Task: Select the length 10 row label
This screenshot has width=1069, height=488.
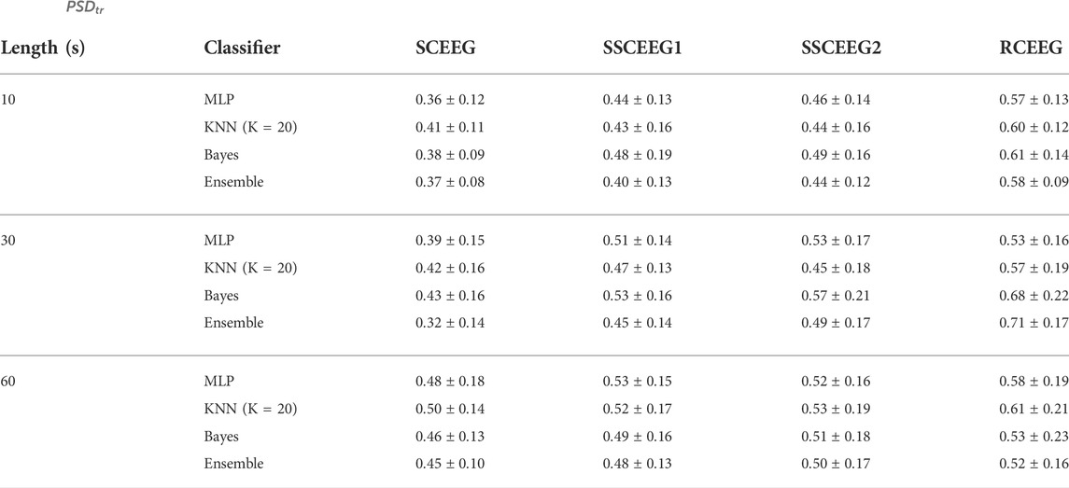Action: pos(7,100)
